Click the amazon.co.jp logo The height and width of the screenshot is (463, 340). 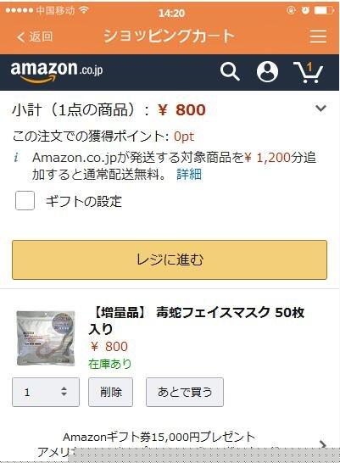pyautogui.click(x=57, y=71)
